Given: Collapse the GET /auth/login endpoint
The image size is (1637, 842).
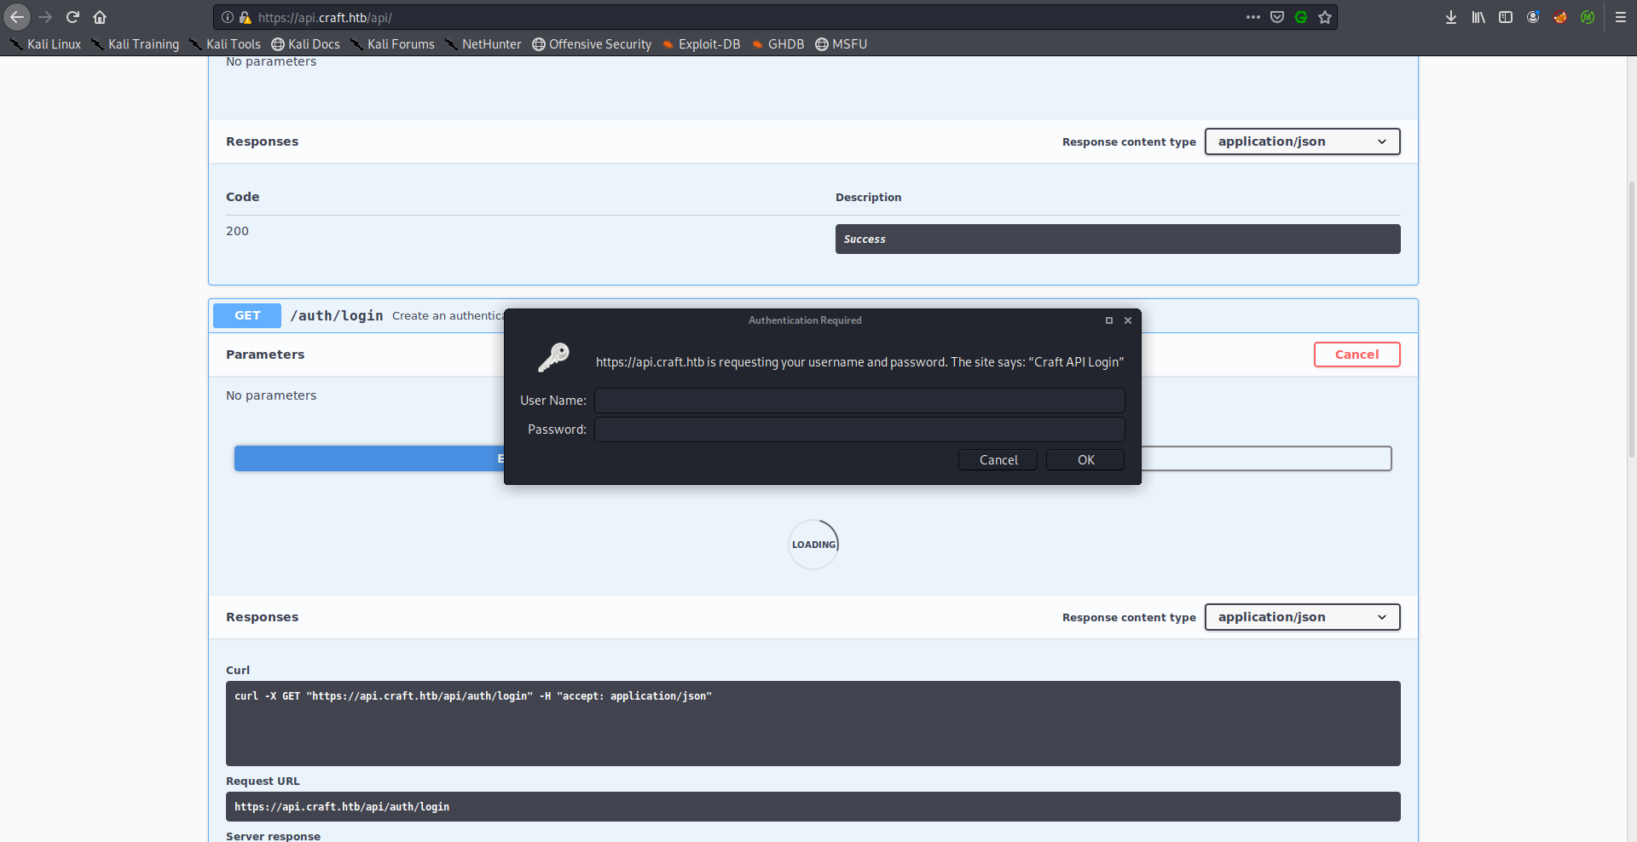Looking at the screenshot, I should 337,315.
